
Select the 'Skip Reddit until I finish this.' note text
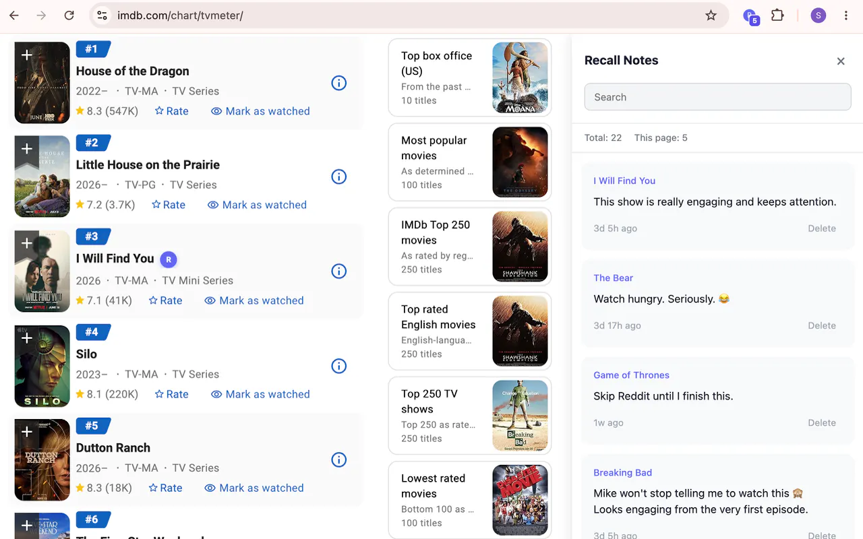tap(663, 396)
